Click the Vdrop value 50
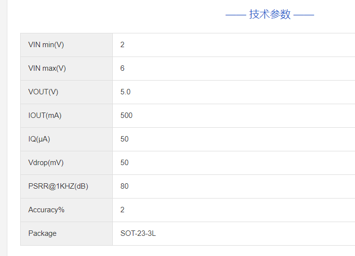 [x=125, y=163]
